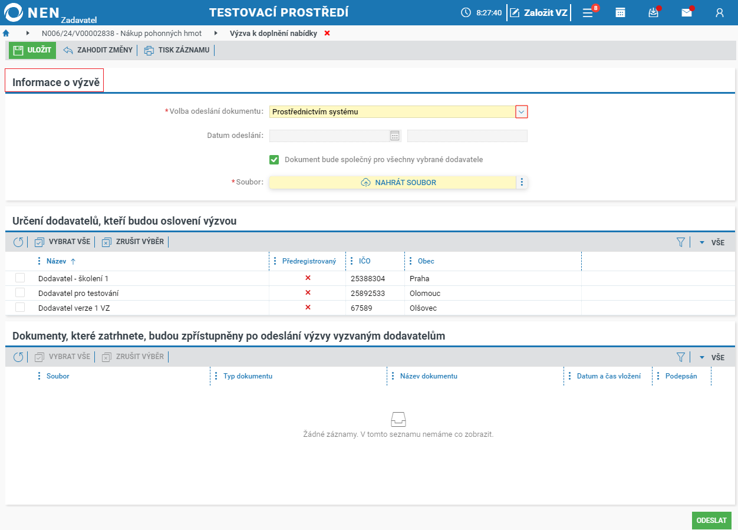Click the ODESLAT button
This screenshot has width=738, height=530.
point(711,521)
